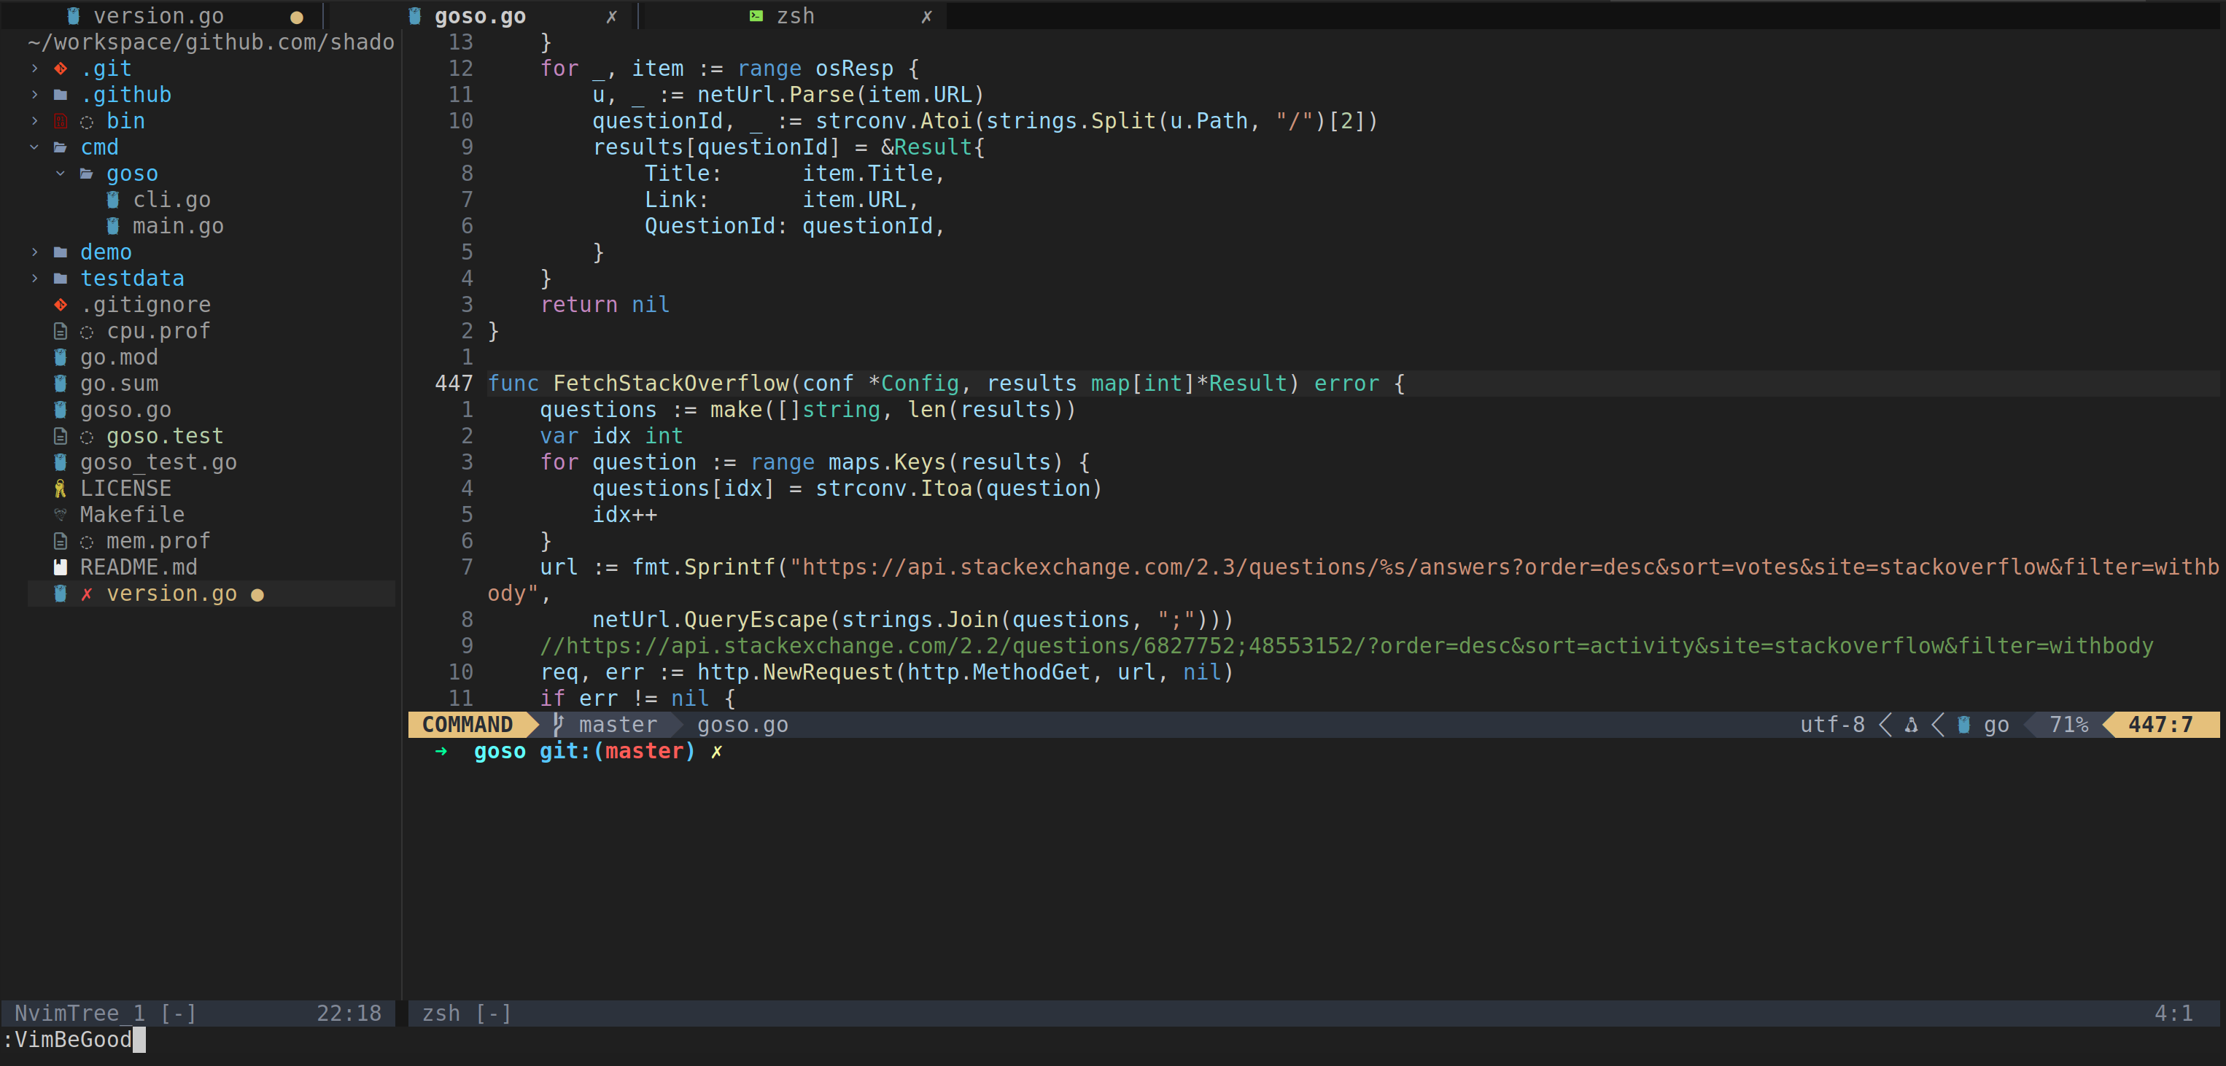The width and height of the screenshot is (2226, 1066).
Task: Close the goso.go tab with its X
Action: [x=612, y=17]
